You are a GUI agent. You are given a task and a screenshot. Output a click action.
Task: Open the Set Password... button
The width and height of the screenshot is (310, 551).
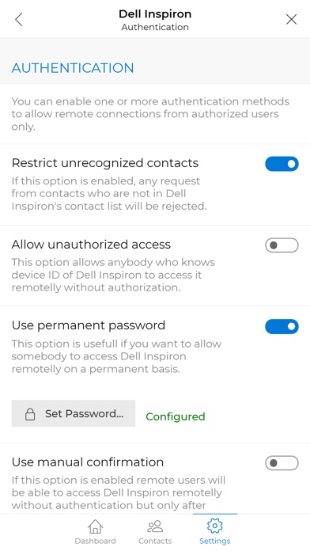[x=74, y=413]
